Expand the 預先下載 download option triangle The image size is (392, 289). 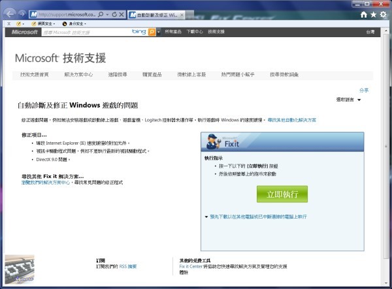pyautogui.click(x=206, y=217)
